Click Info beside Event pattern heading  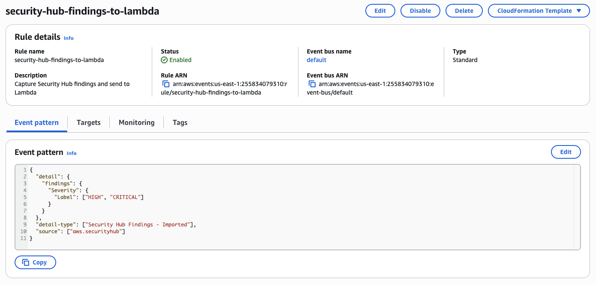click(x=71, y=153)
